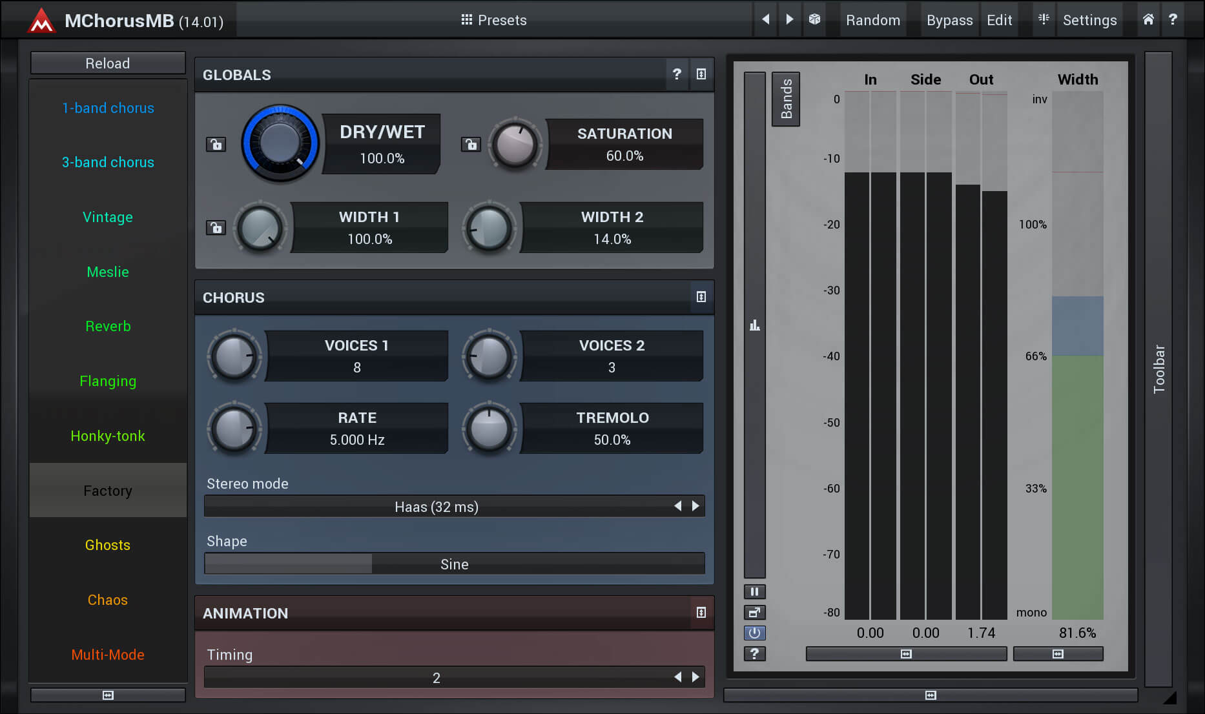This screenshot has width=1205, height=714.
Task: Select the 1-band chorus preset
Action: pos(108,108)
